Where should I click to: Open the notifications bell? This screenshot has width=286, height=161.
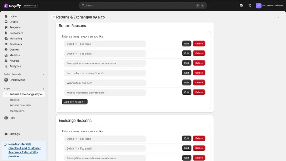250,5
